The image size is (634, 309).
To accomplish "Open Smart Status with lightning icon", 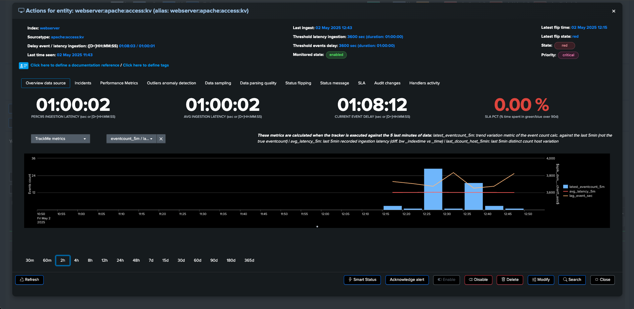I will point(362,280).
